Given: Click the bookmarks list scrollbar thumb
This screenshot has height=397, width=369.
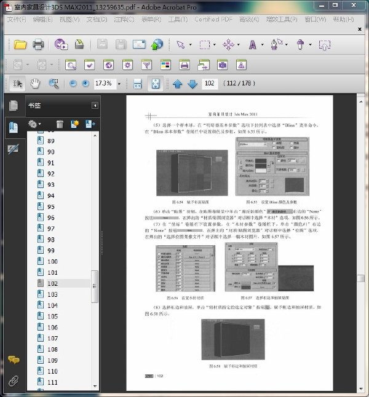Looking at the screenshot, I should click(95, 286).
